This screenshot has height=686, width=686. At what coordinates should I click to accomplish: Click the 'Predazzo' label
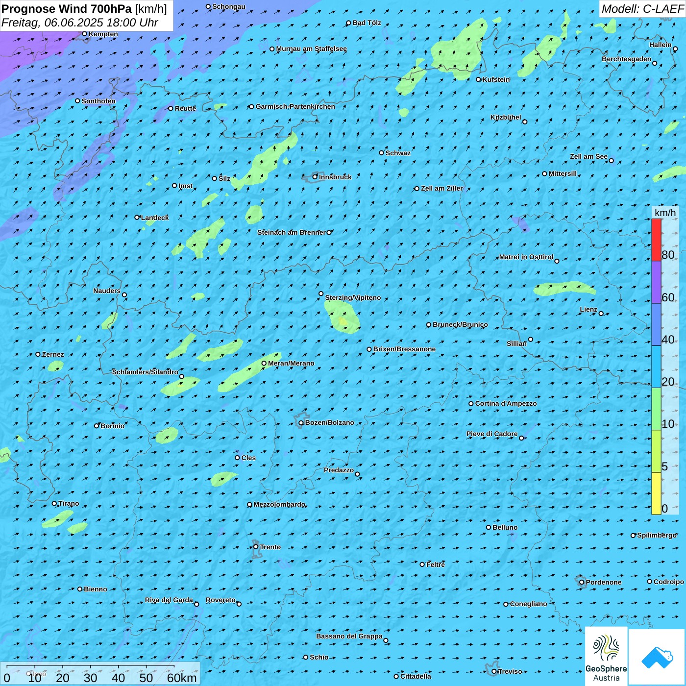coord(339,470)
